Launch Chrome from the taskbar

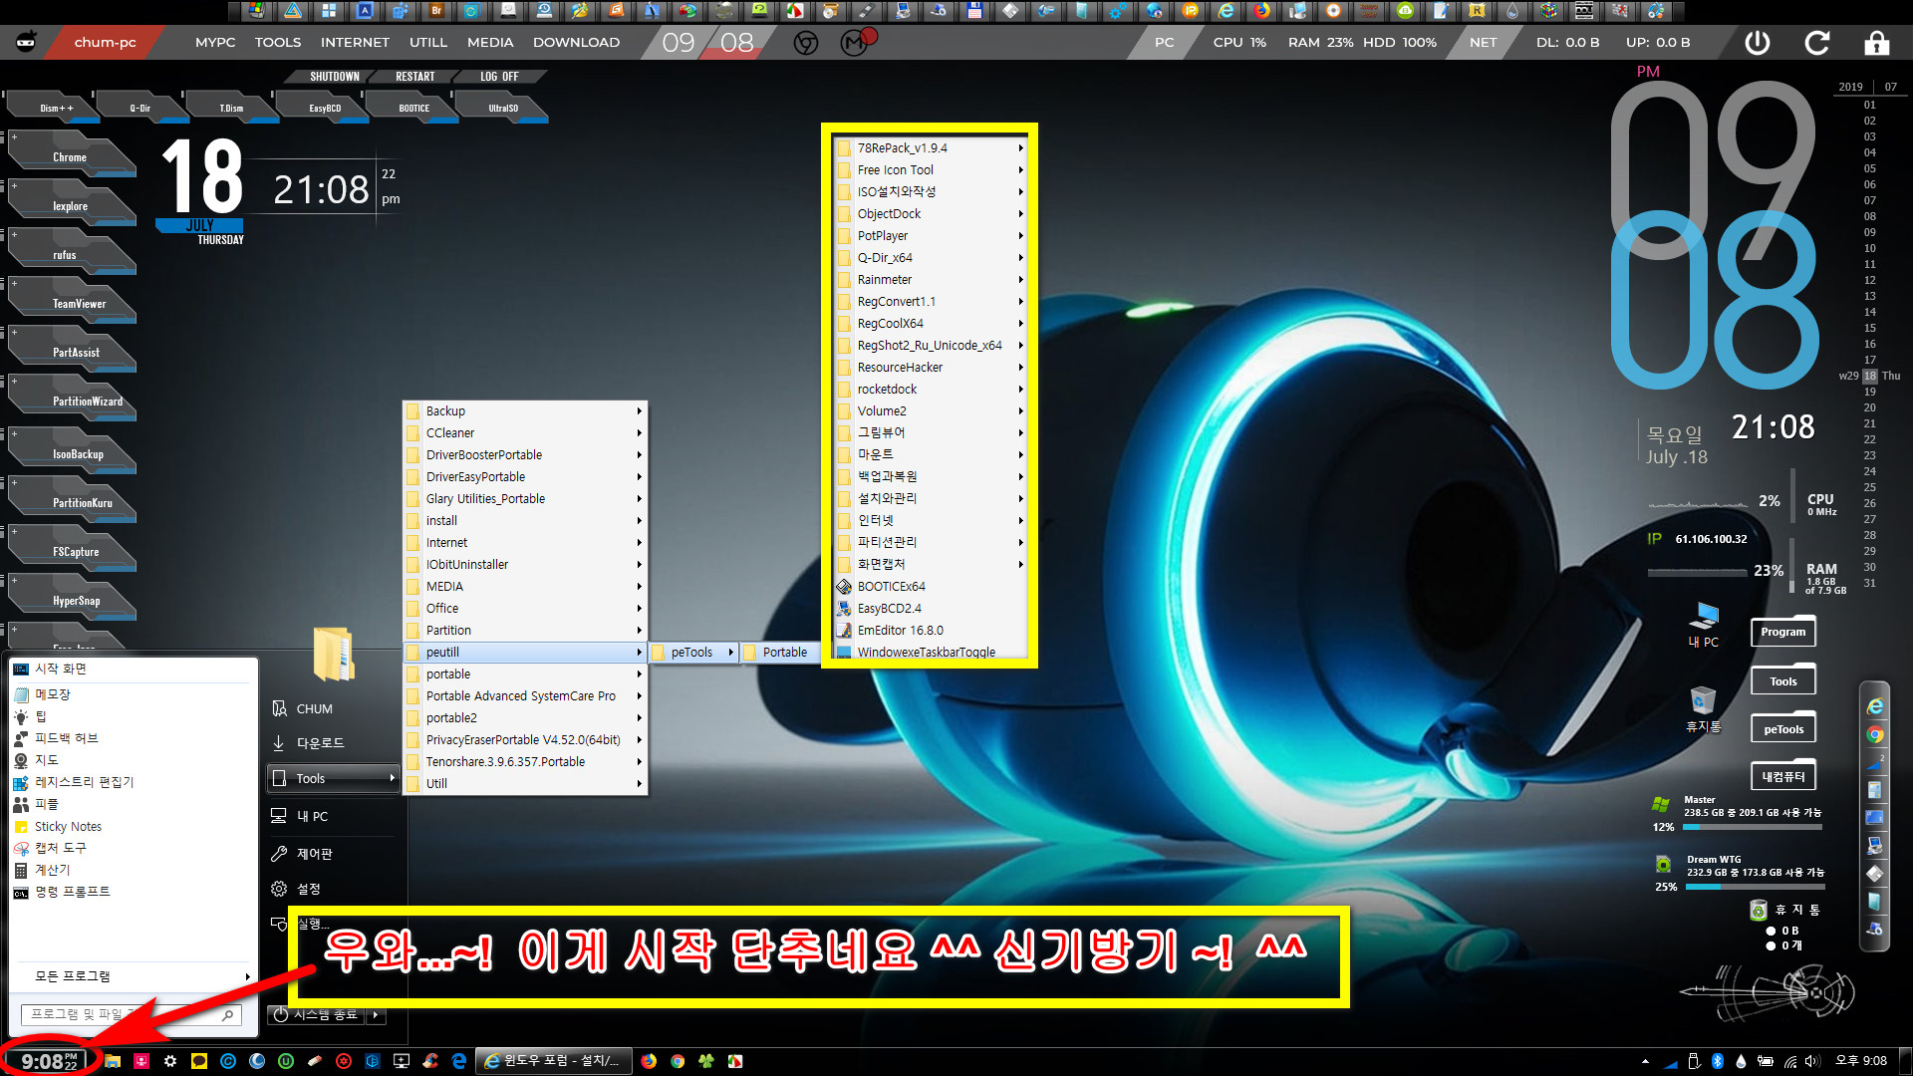pos(678,1061)
